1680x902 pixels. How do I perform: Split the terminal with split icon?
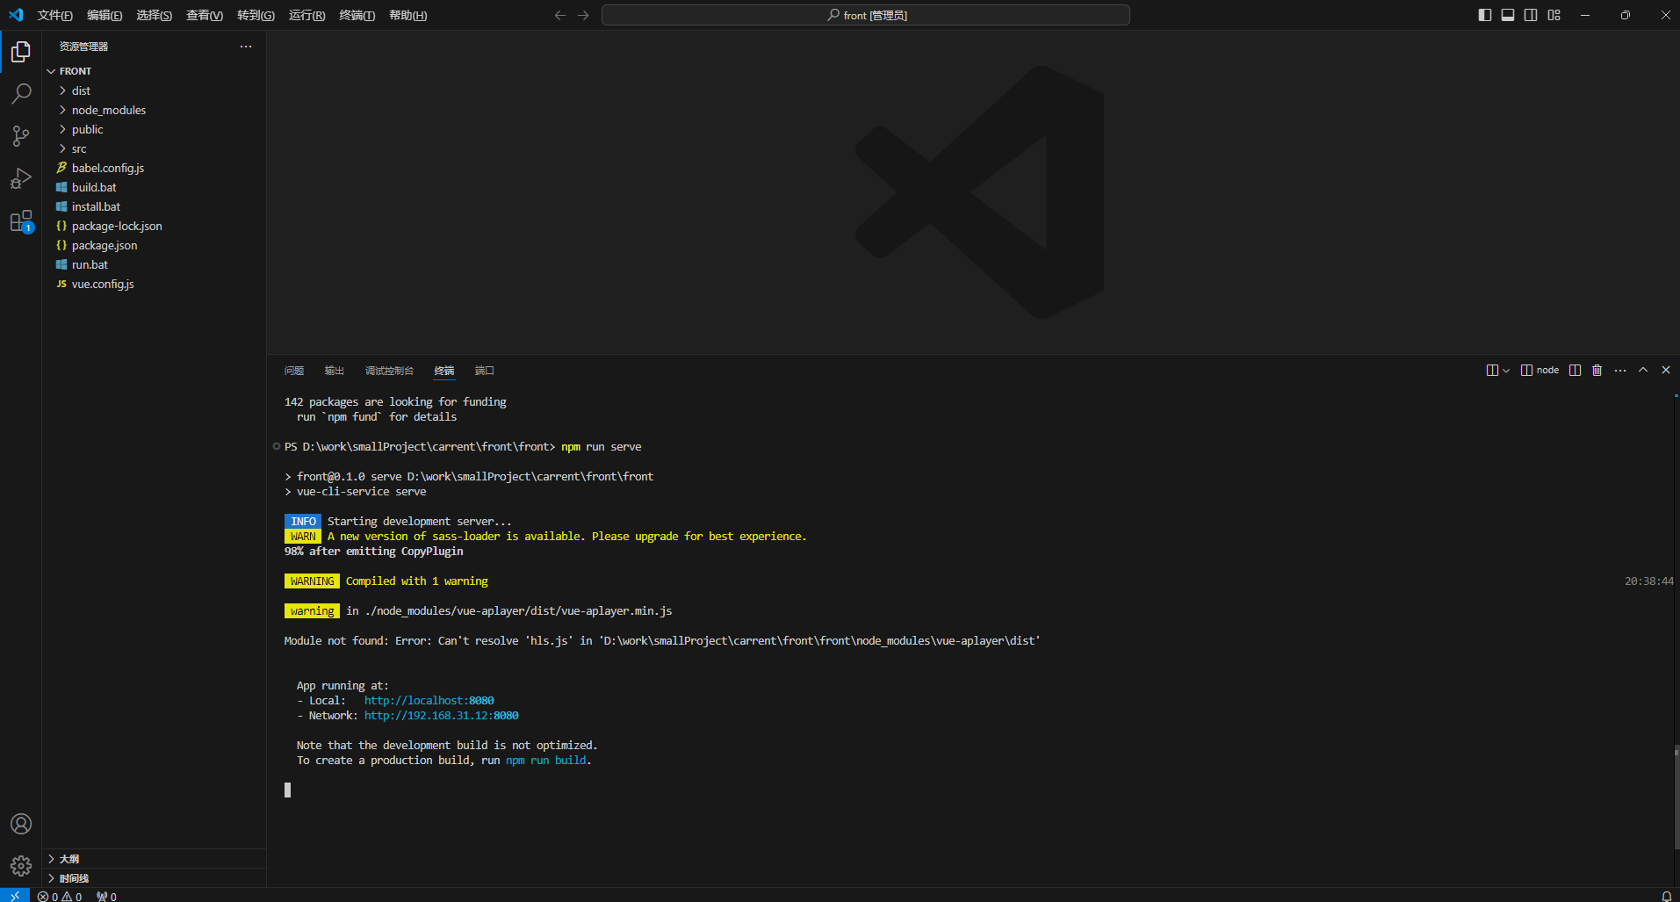(x=1575, y=370)
